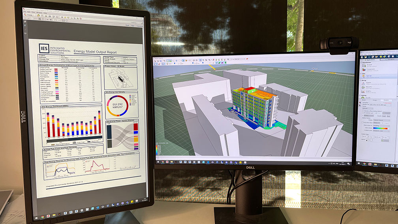
Task: Open the Show values on dropdown
Action: click(x=381, y=126)
